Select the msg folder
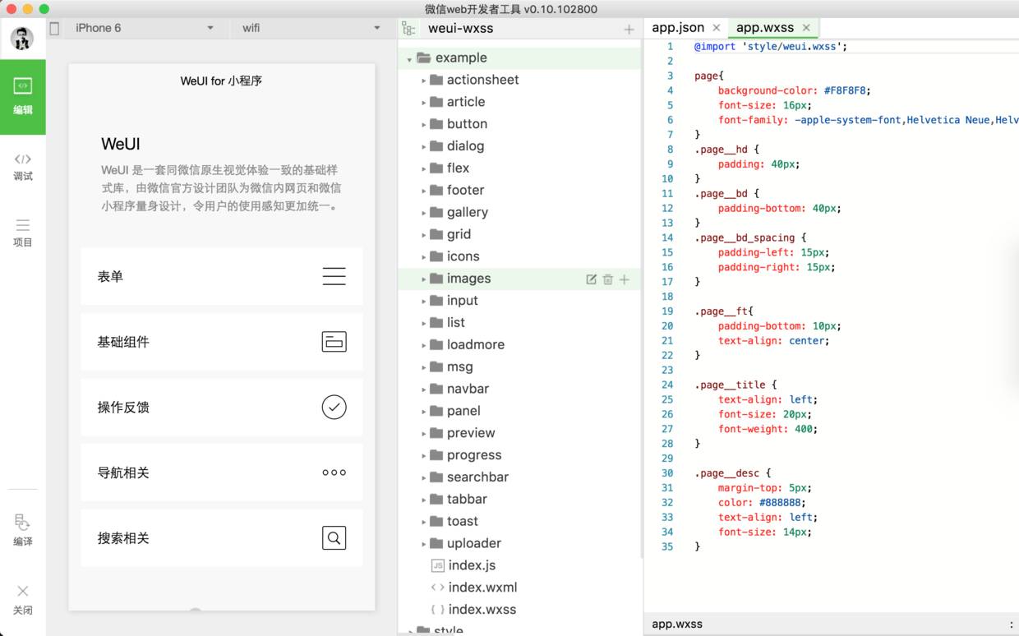 point(519,367)
